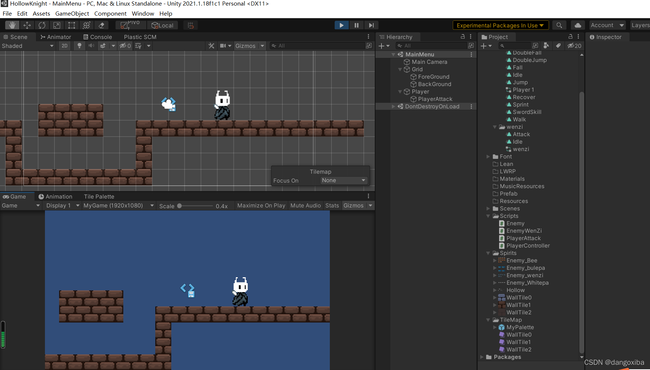Viewport: 650px width, 370px height.
Task: Switch to the Tile Palette tab
Action: tap(99, 197)
